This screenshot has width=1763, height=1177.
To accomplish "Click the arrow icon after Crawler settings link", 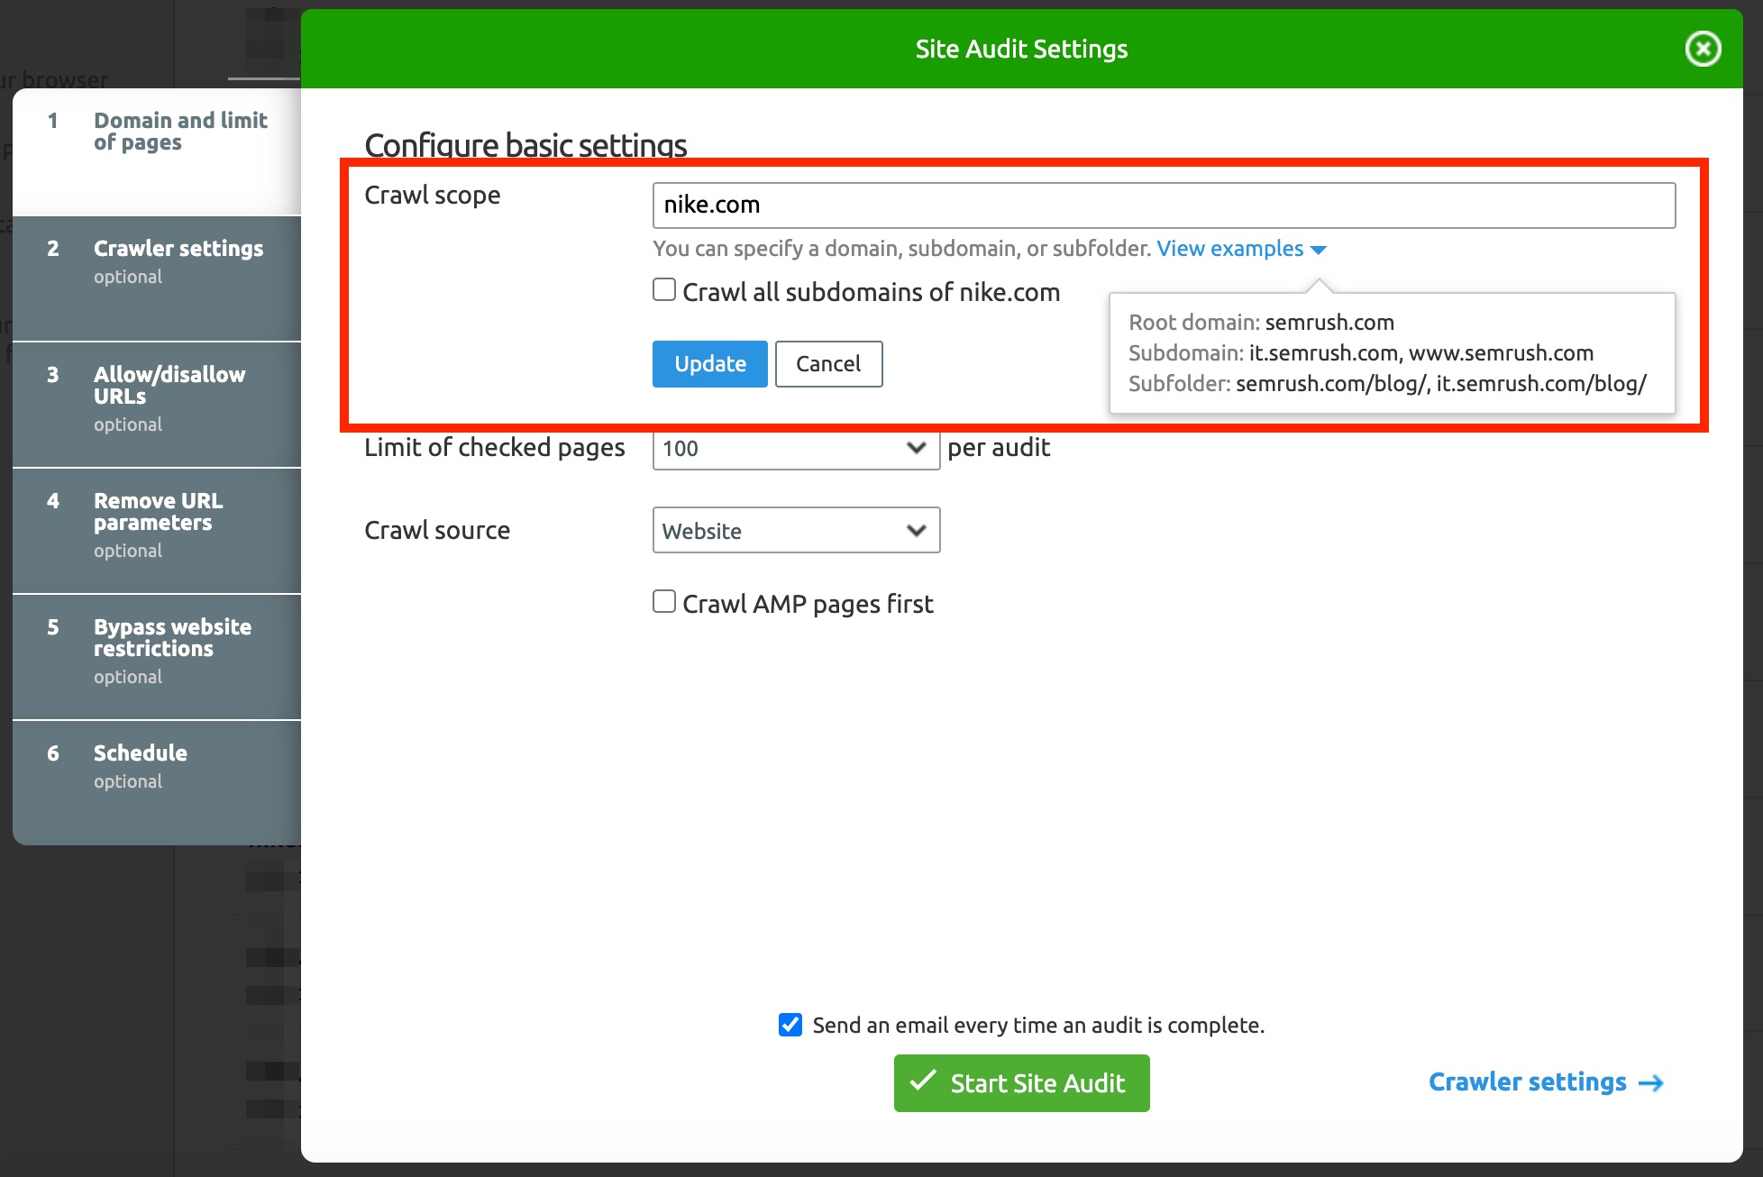I will tap(1650, 1083).
